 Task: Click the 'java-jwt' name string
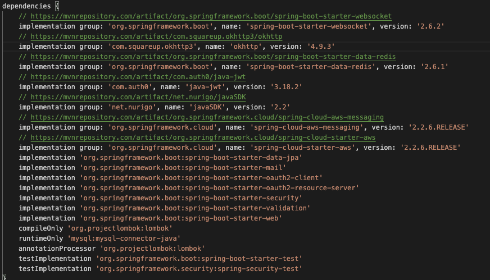pyautogui.click(x=205, y=87)
